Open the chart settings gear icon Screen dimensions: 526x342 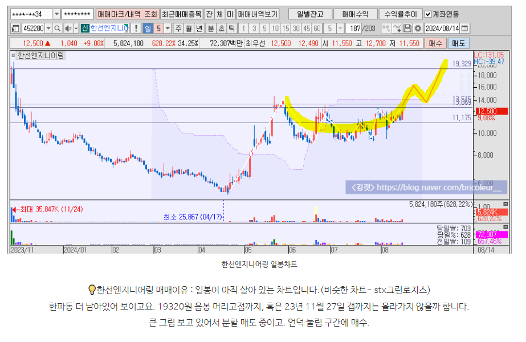coord(418,28)
